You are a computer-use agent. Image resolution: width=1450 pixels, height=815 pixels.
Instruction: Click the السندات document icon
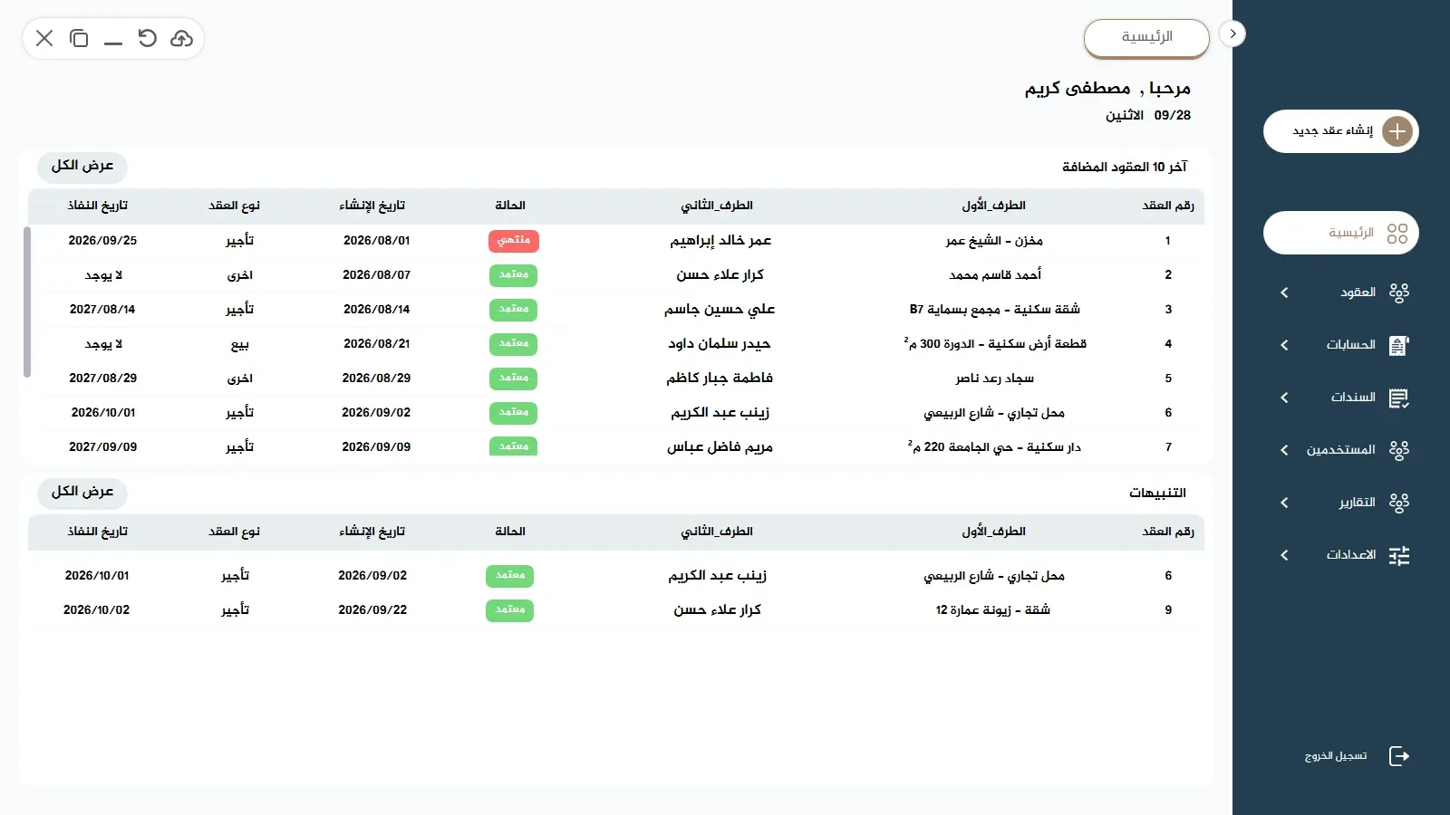tap(1398, 398)
